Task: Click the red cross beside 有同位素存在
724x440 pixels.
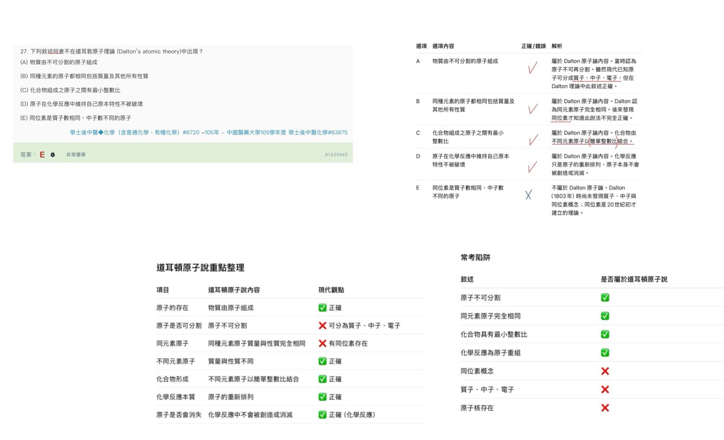Action: click(x=322, y=344)
